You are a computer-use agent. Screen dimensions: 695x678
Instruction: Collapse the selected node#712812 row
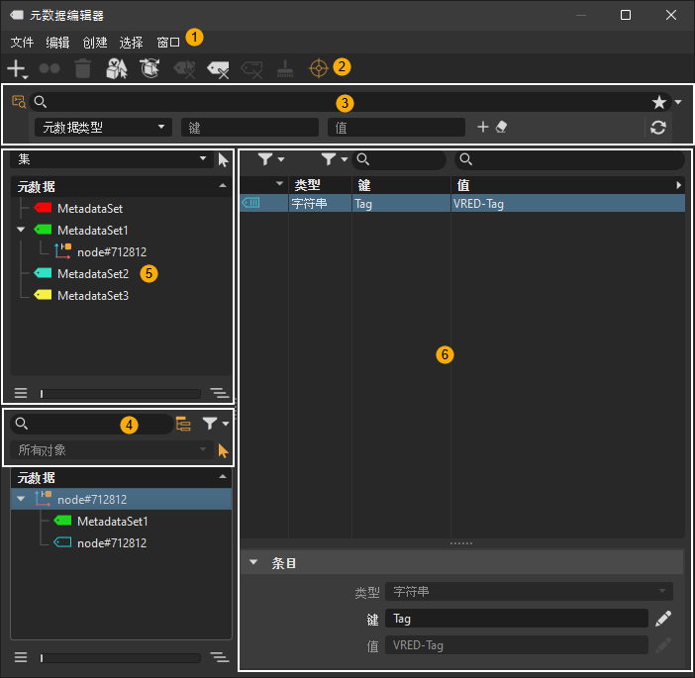tap(21, 499)
